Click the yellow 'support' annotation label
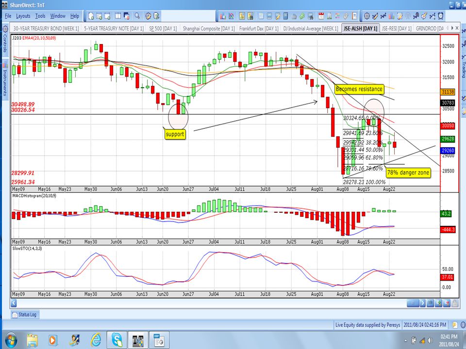Viewport: 466px width, 349px height. tap(175, 134)
